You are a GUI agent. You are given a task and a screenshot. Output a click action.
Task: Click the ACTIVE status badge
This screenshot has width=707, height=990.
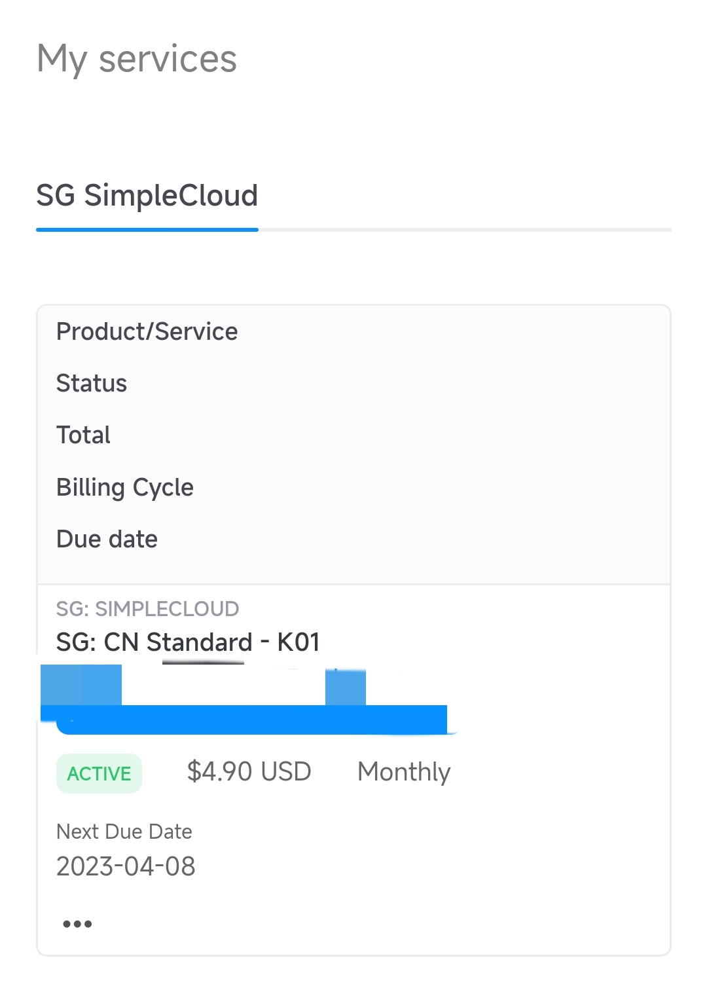(x=100, y=773)
